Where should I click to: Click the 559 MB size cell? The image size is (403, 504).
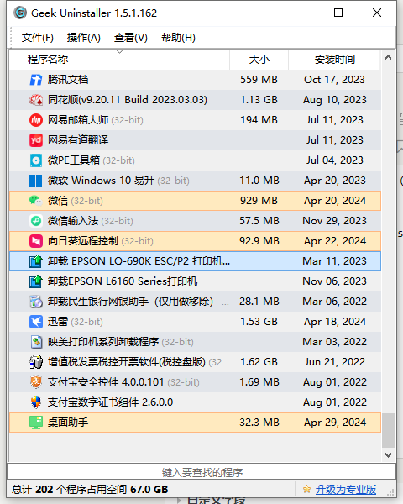point(259,80)
